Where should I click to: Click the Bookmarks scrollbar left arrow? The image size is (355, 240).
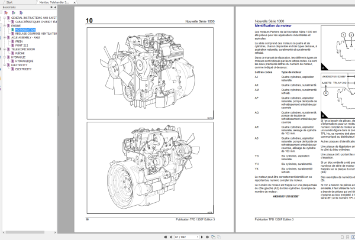pos(4,232)
